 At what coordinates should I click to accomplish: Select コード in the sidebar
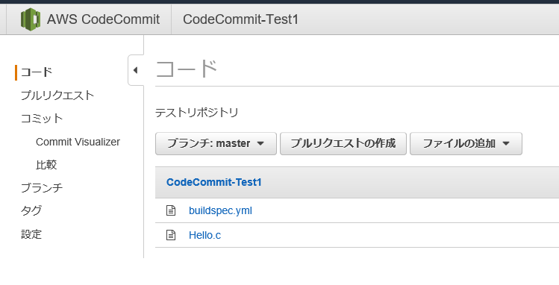click(37, 72)
